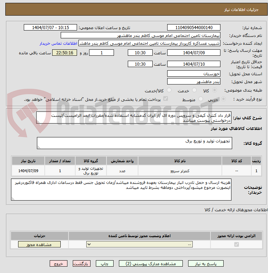This screenshot has width=268, height=273.
Task: Click the buyer organization name field
Action: pos(140,36)
